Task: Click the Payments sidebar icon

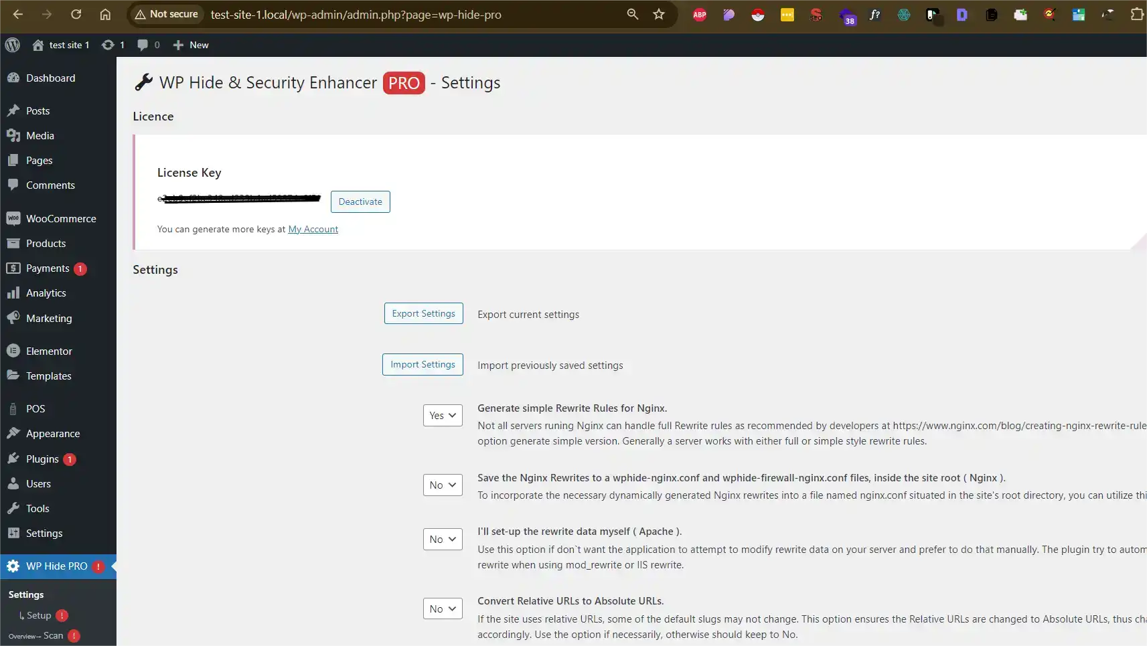Action: pyautogui.click(x=13, y=268)
